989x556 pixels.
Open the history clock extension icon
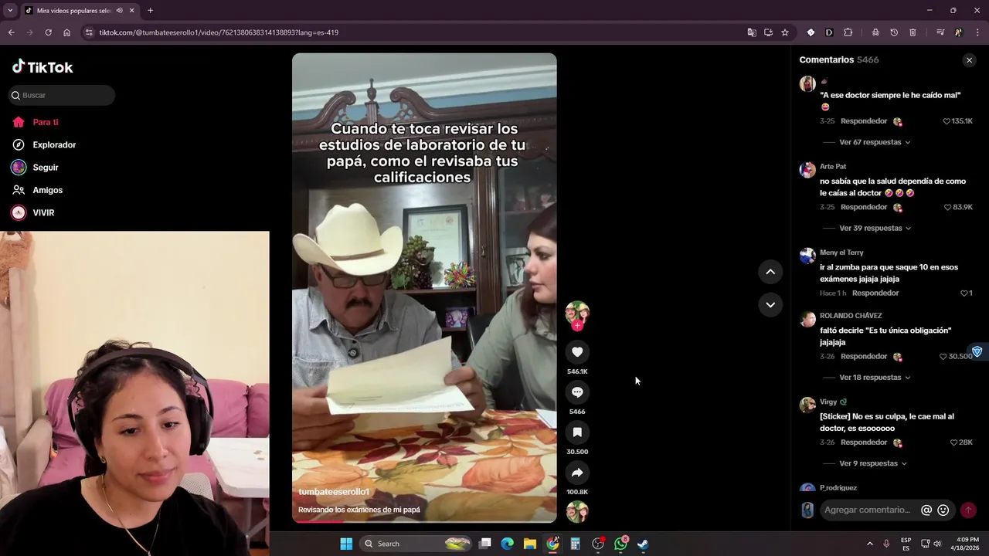894,32
